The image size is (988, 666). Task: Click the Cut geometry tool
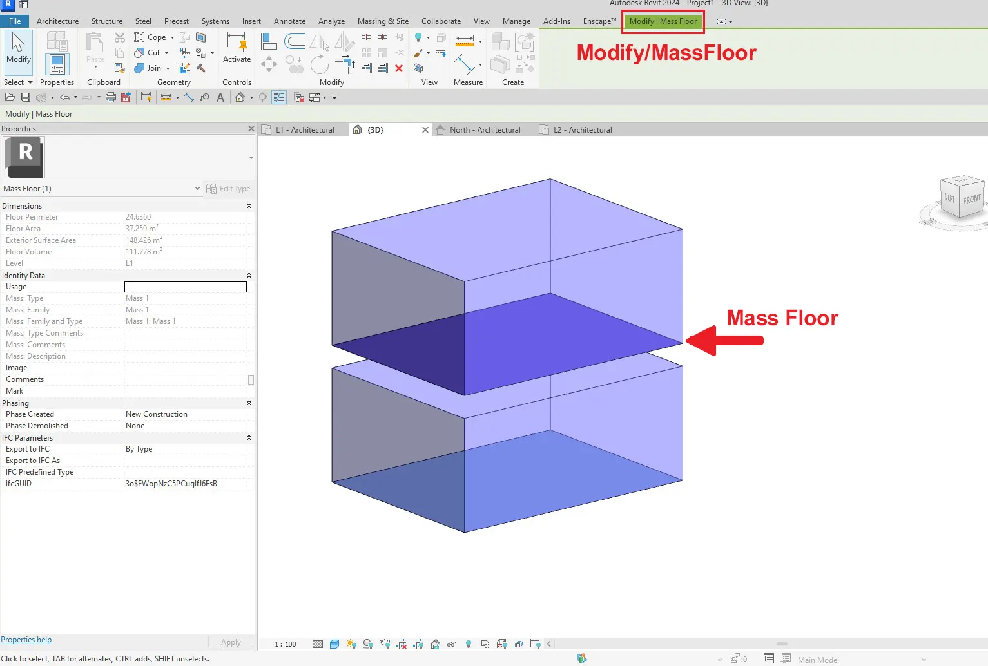148,53
